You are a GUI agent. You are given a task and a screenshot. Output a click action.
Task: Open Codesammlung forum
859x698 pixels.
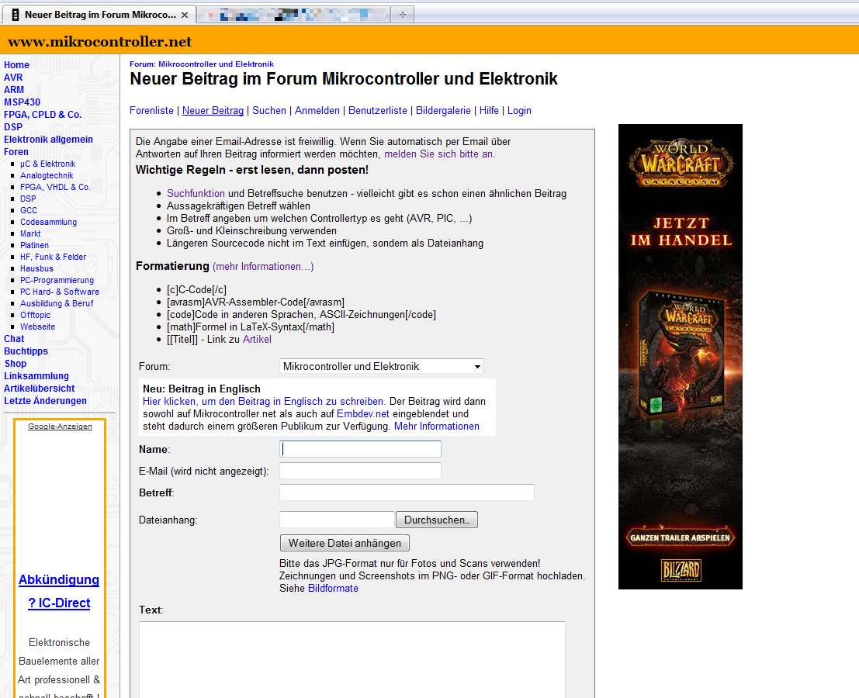(48, 222)
